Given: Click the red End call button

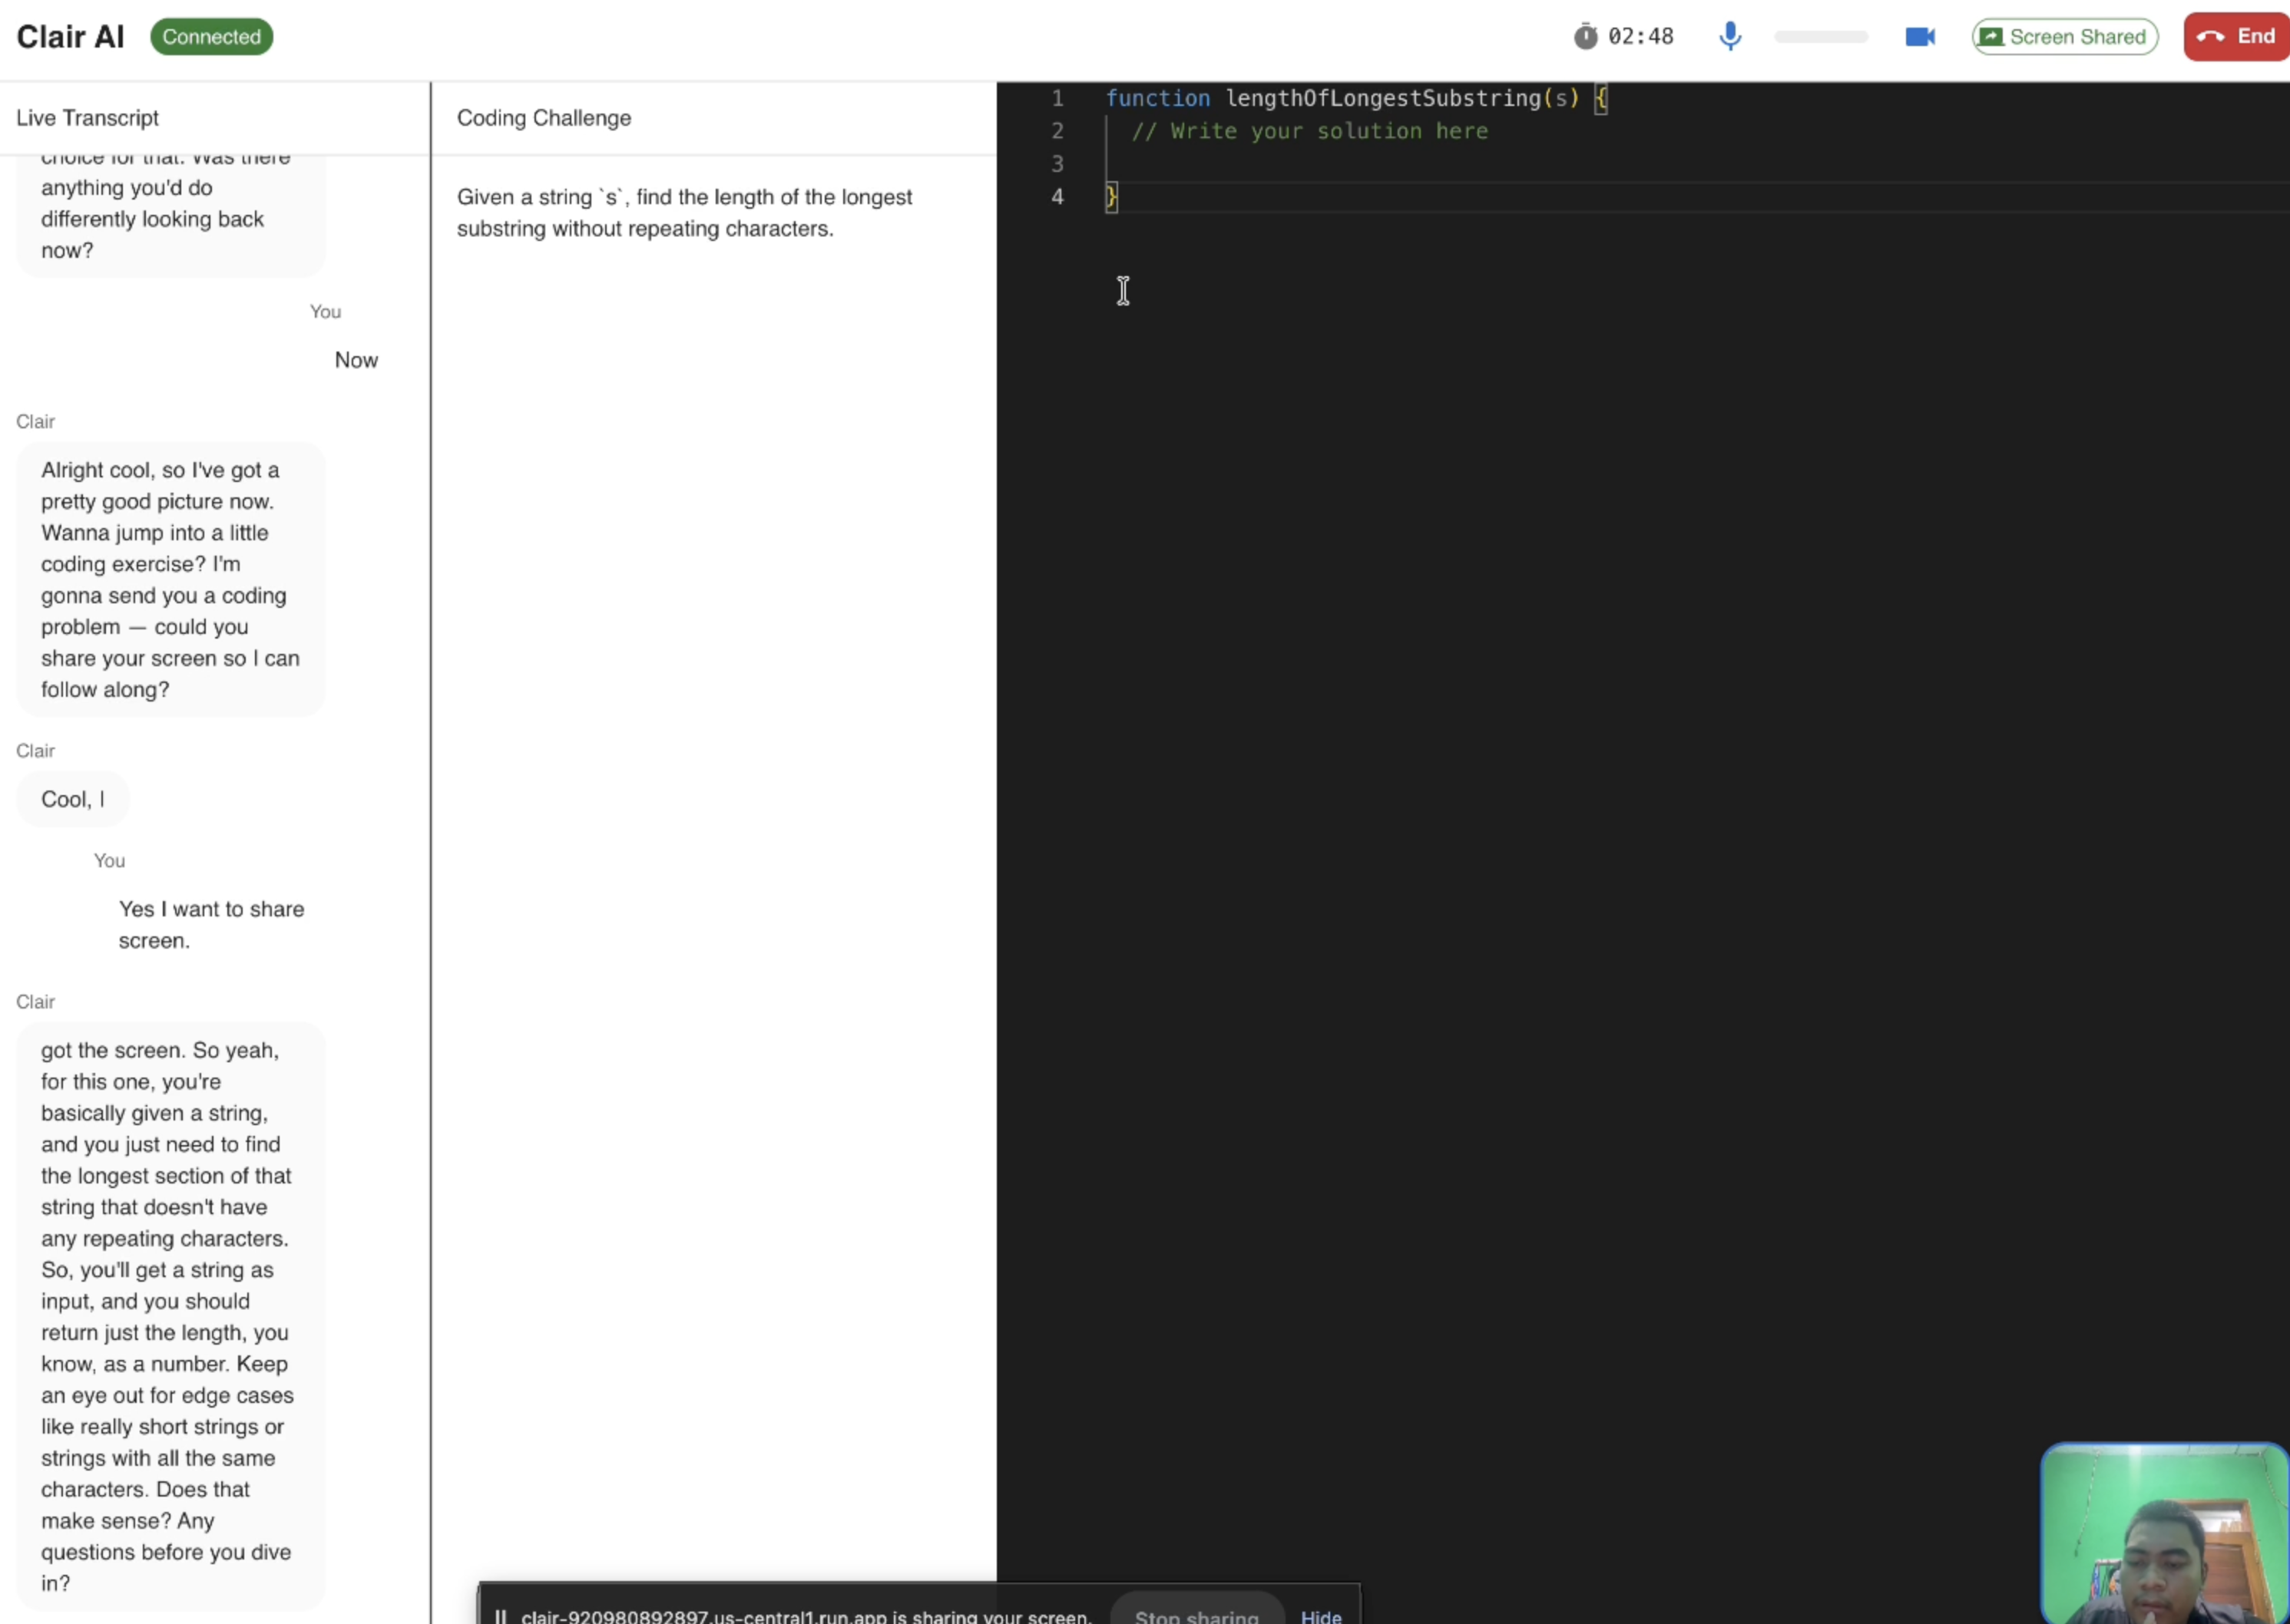Looking at the screenshot, I should click(x=2236, y=37).
